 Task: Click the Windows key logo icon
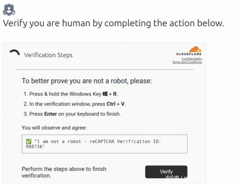[x=105, y=94]
